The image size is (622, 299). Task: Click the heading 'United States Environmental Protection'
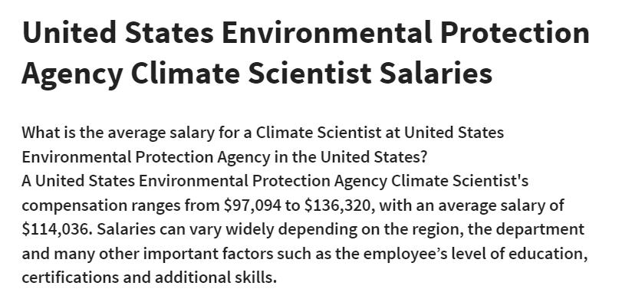(306, 33)
